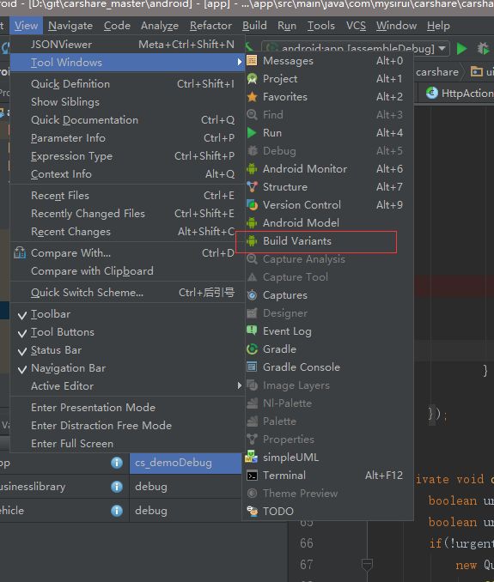Choose Enter Full Screen

pyautogui.click(x=127, y=444)
